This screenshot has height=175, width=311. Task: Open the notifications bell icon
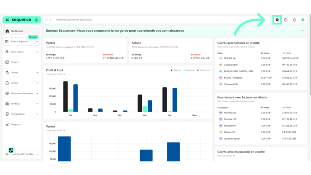click(294, 20)
